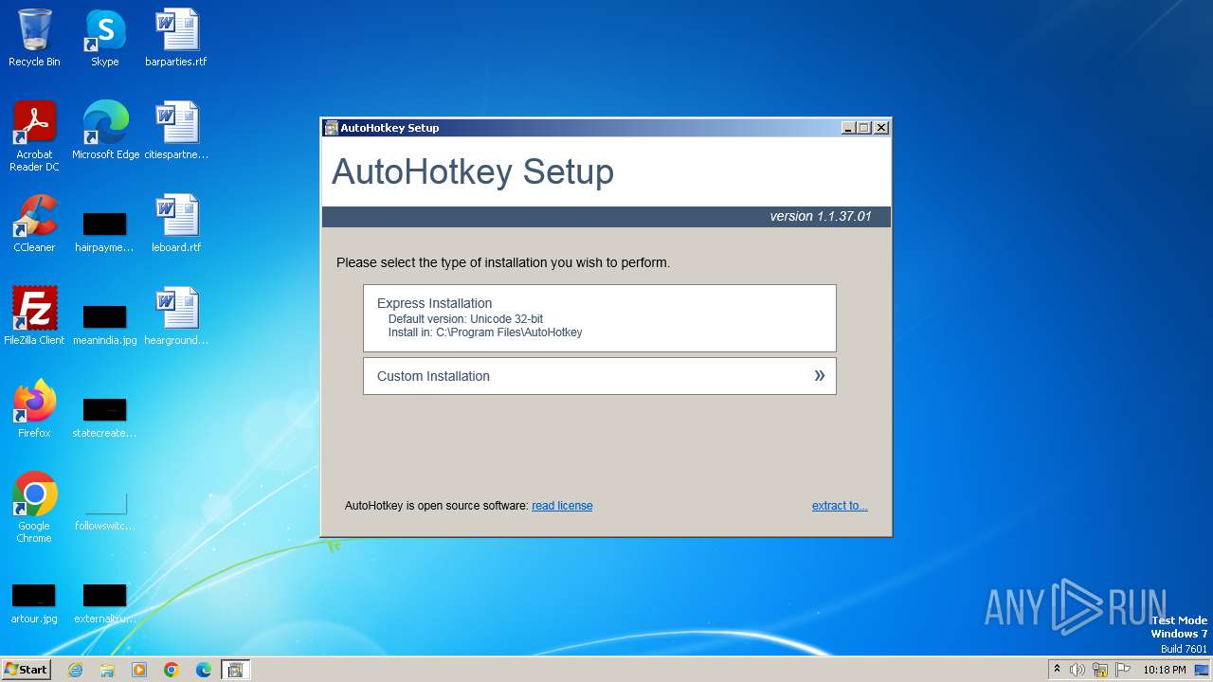Select FileZilla Client shortcut

click(34, 316)
